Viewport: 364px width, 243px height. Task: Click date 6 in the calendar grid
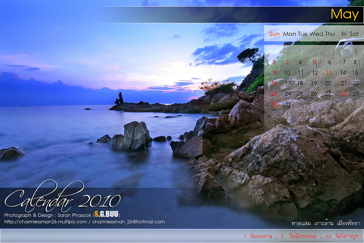tap(329, 62)
